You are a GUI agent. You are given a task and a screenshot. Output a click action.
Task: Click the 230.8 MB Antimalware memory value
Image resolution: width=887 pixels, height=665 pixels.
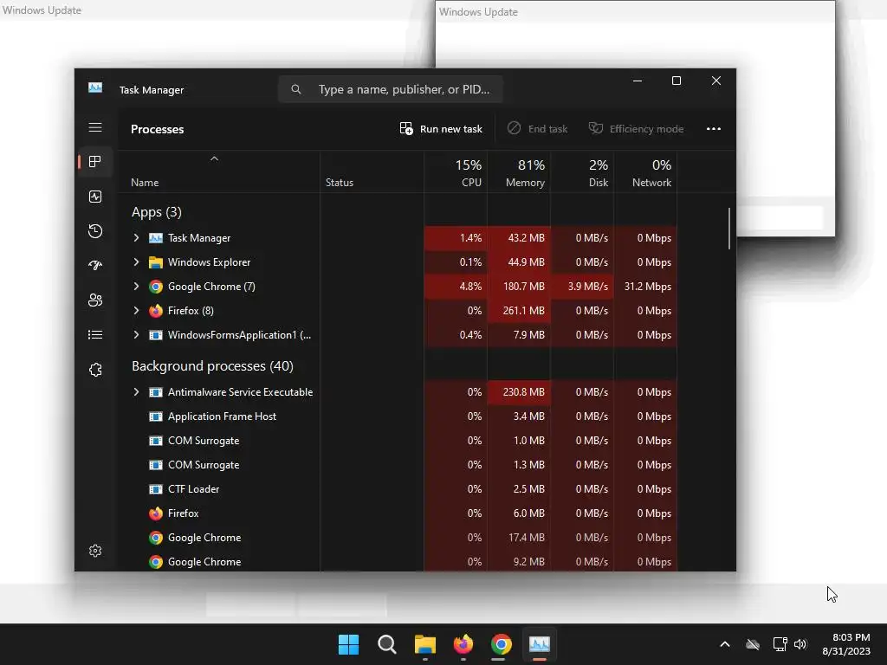tap(524, 392)
